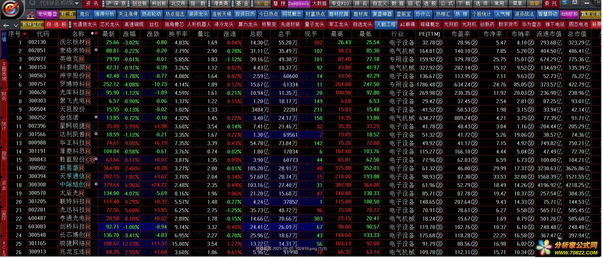Select the 中际旭创 stock name

[x=72, y=185]
